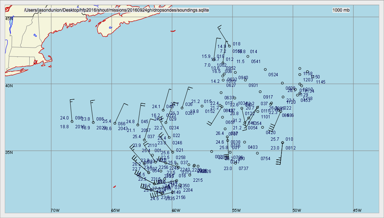Click the 11.5 value label
This screenshot has height=218, width=384.
241,62
